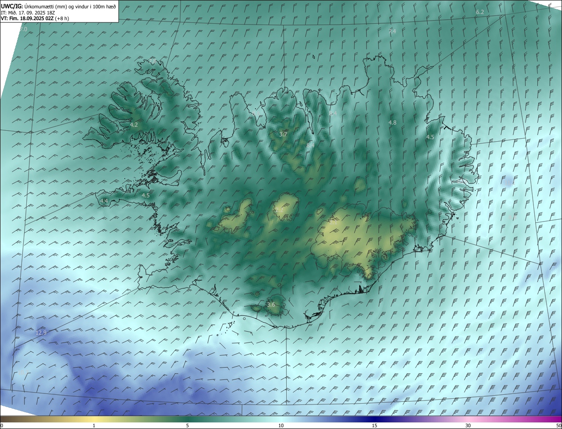Click the 15 tick label on the color scale
Screen dimensions: 562x429
tap(375, 425)
